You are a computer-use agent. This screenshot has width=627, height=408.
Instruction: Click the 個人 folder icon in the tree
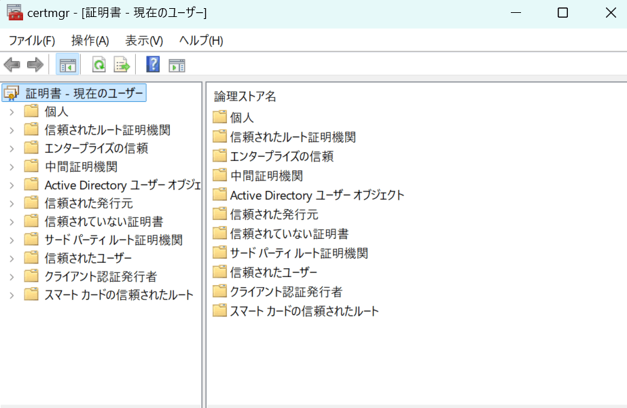pyautogui.click(x=31, y=111)
